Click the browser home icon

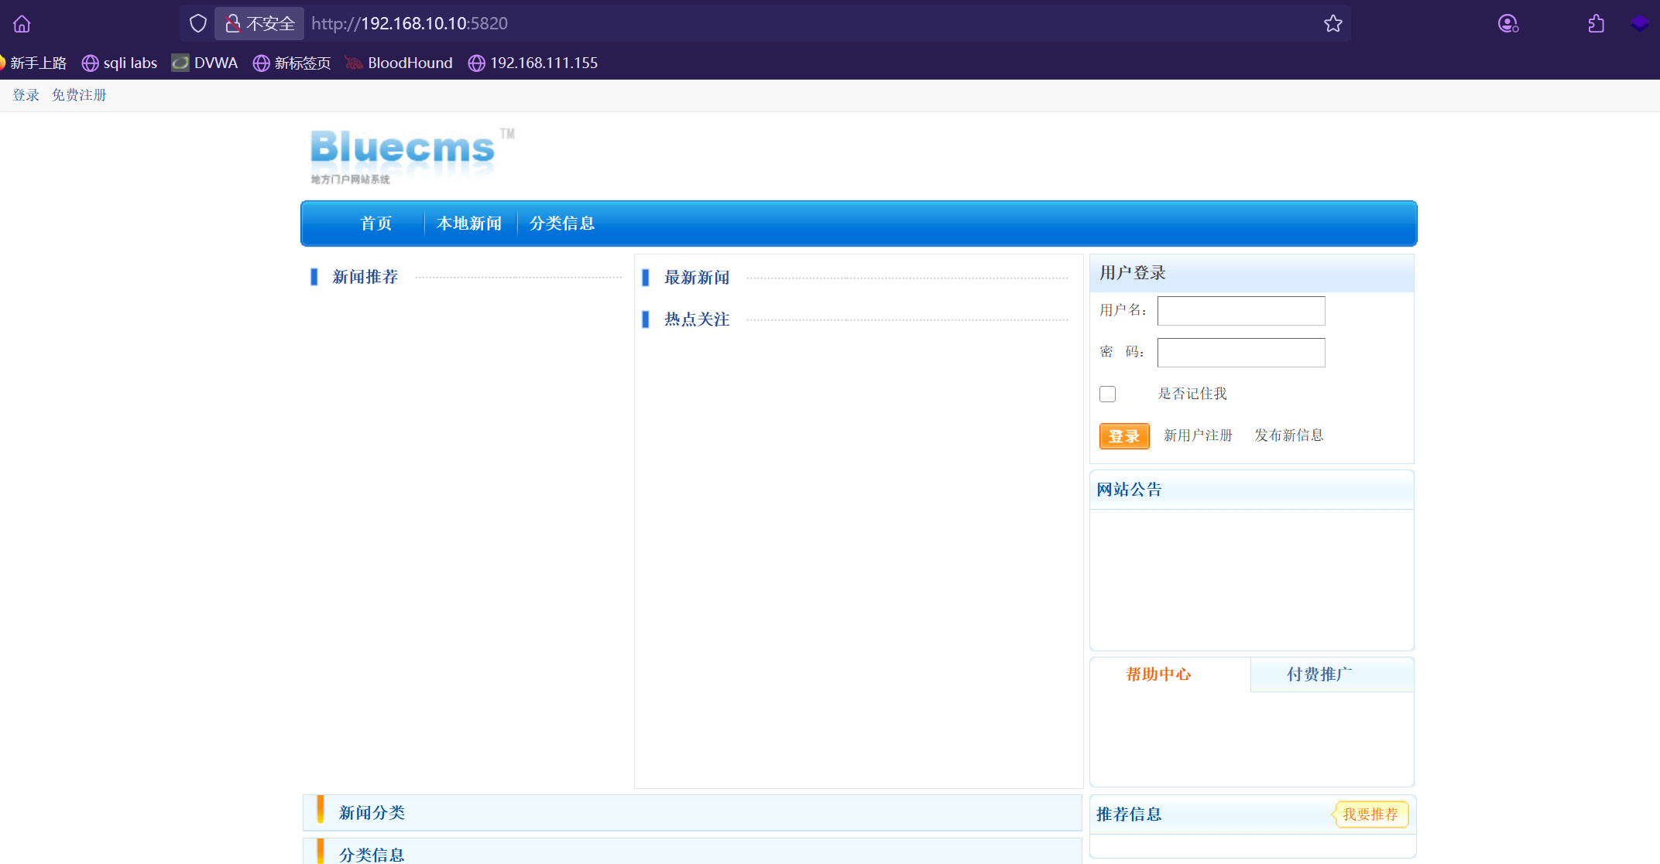tap(22, 24)
